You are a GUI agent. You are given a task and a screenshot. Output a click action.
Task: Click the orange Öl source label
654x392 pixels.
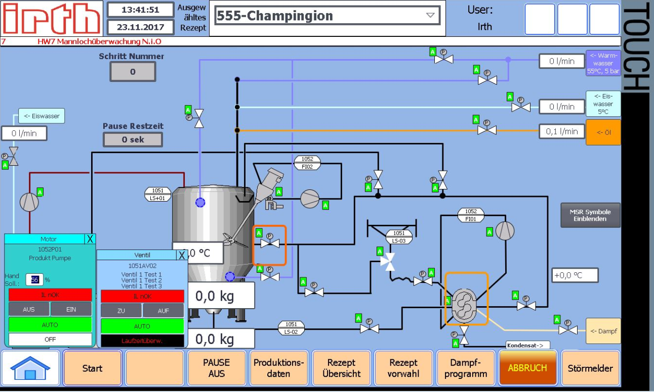coord(603,132)
